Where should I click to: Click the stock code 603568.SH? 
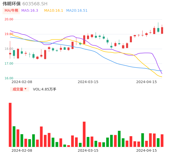(x=35, y=4)
